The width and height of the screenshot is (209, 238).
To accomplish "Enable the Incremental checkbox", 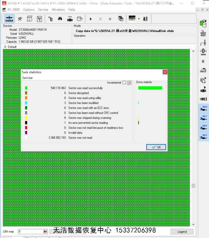I will pos(124,83).
